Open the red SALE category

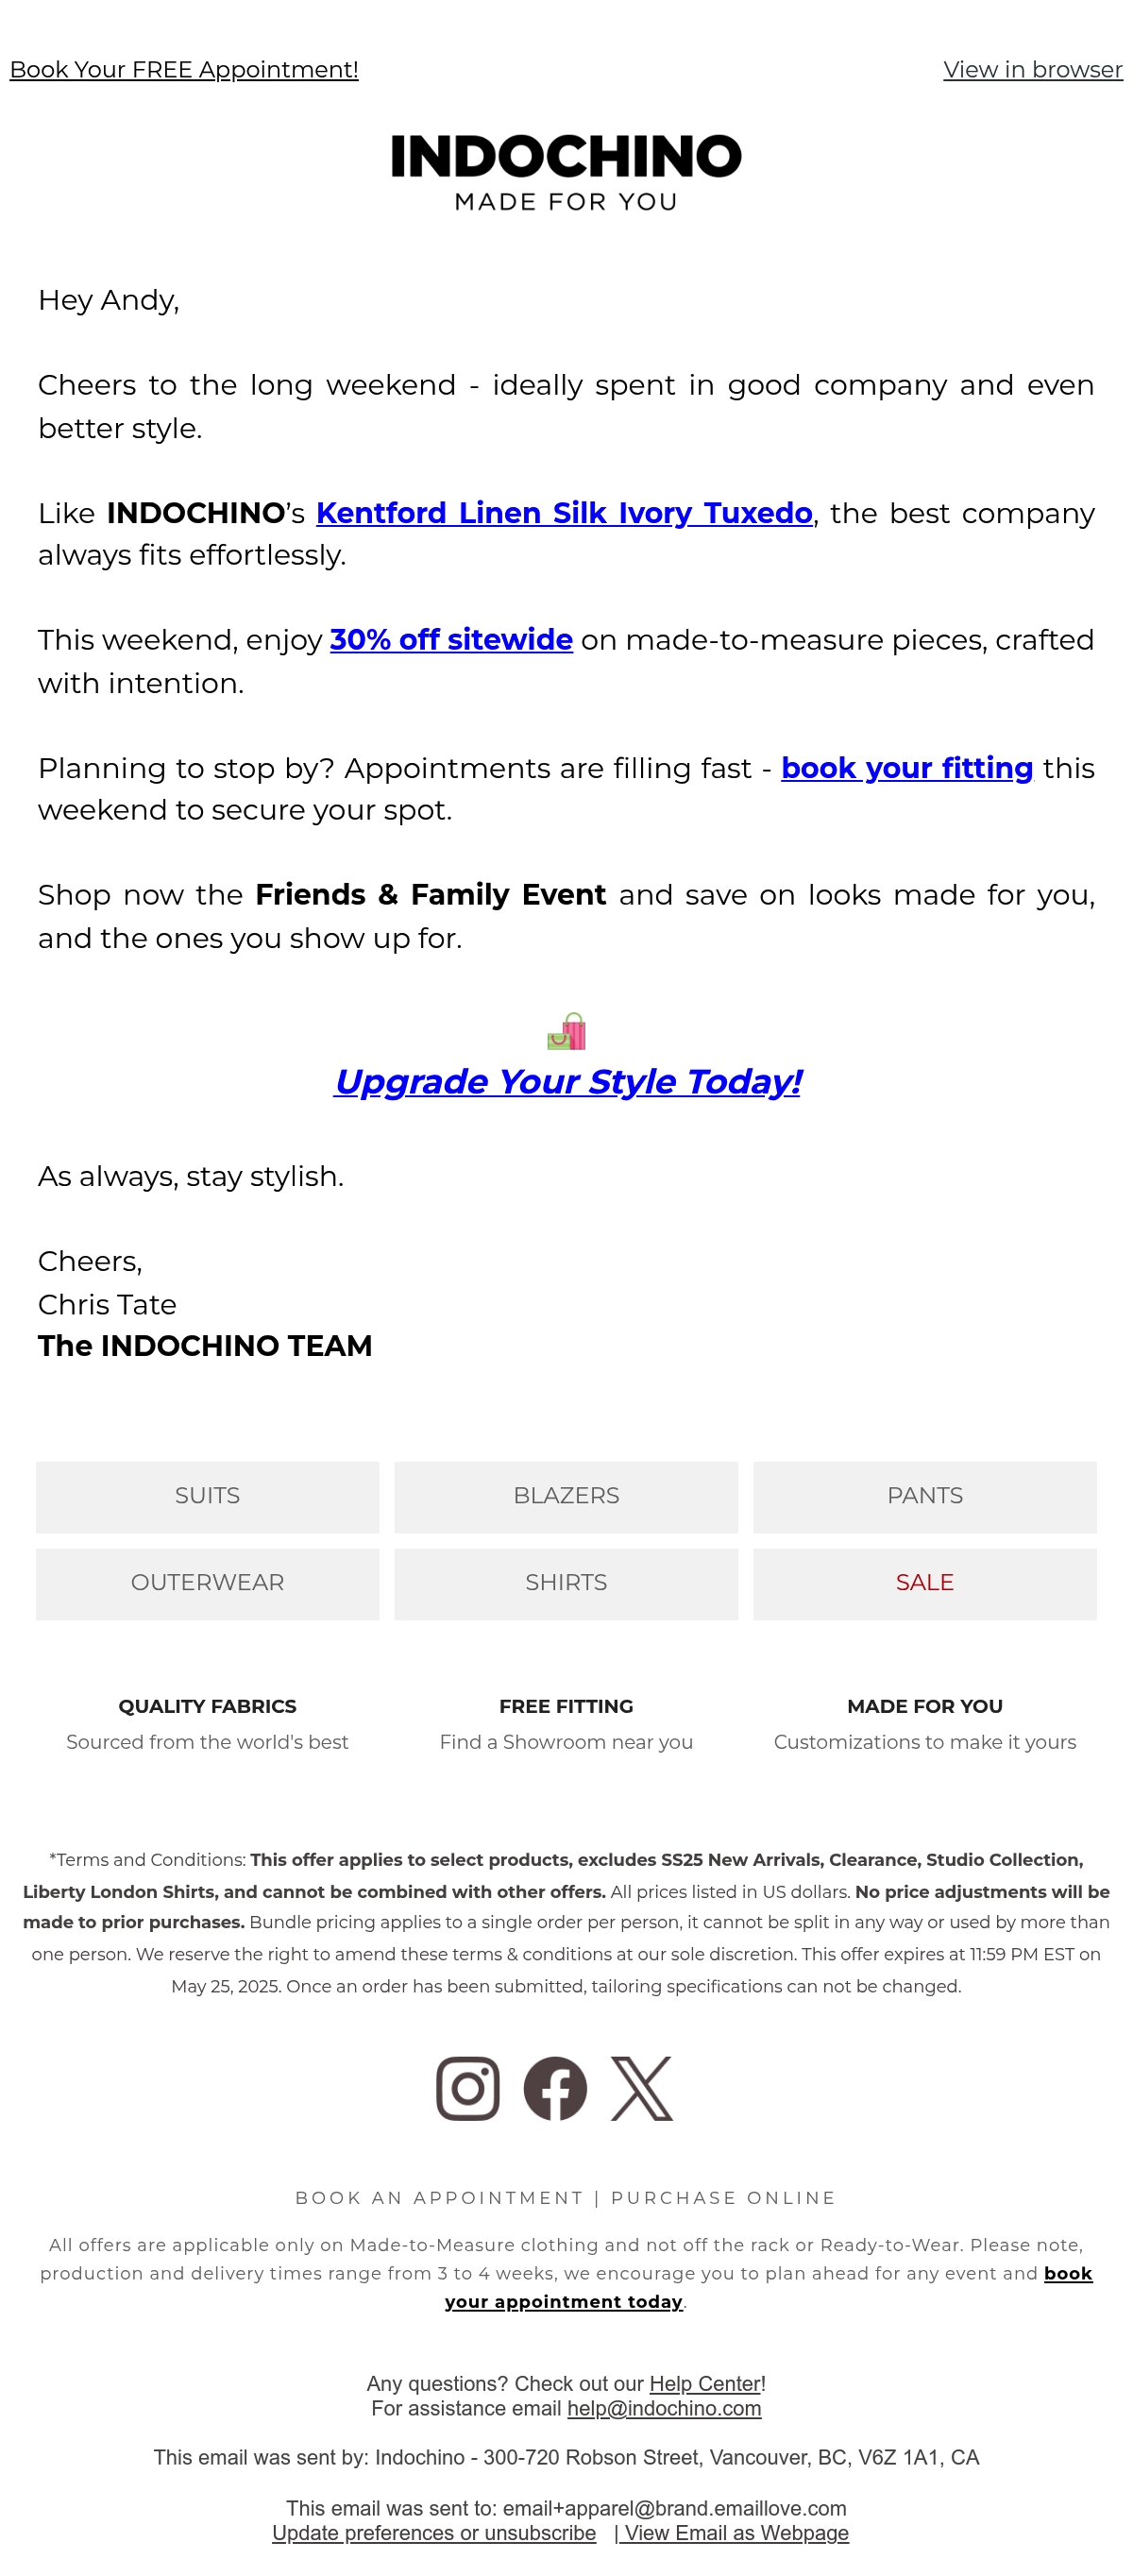924,1583
